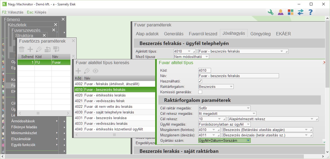This screenshot has width=330, height=159.
Task: Switch to the Generálás tab
Action: (173, 34)
